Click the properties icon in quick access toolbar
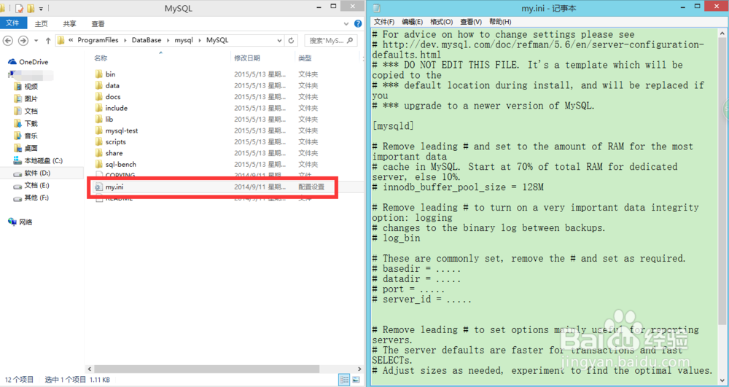 click(x=19, y=8)
